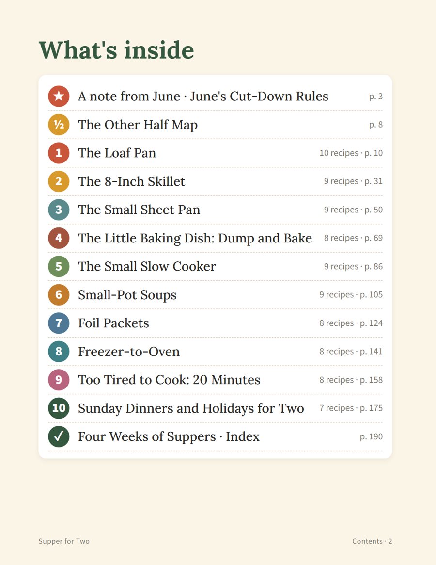Go to "The 8-Inch Skillet" chapter
This screenshot has width=436, height=565.
pyautogui.click(x=132, y=181)
